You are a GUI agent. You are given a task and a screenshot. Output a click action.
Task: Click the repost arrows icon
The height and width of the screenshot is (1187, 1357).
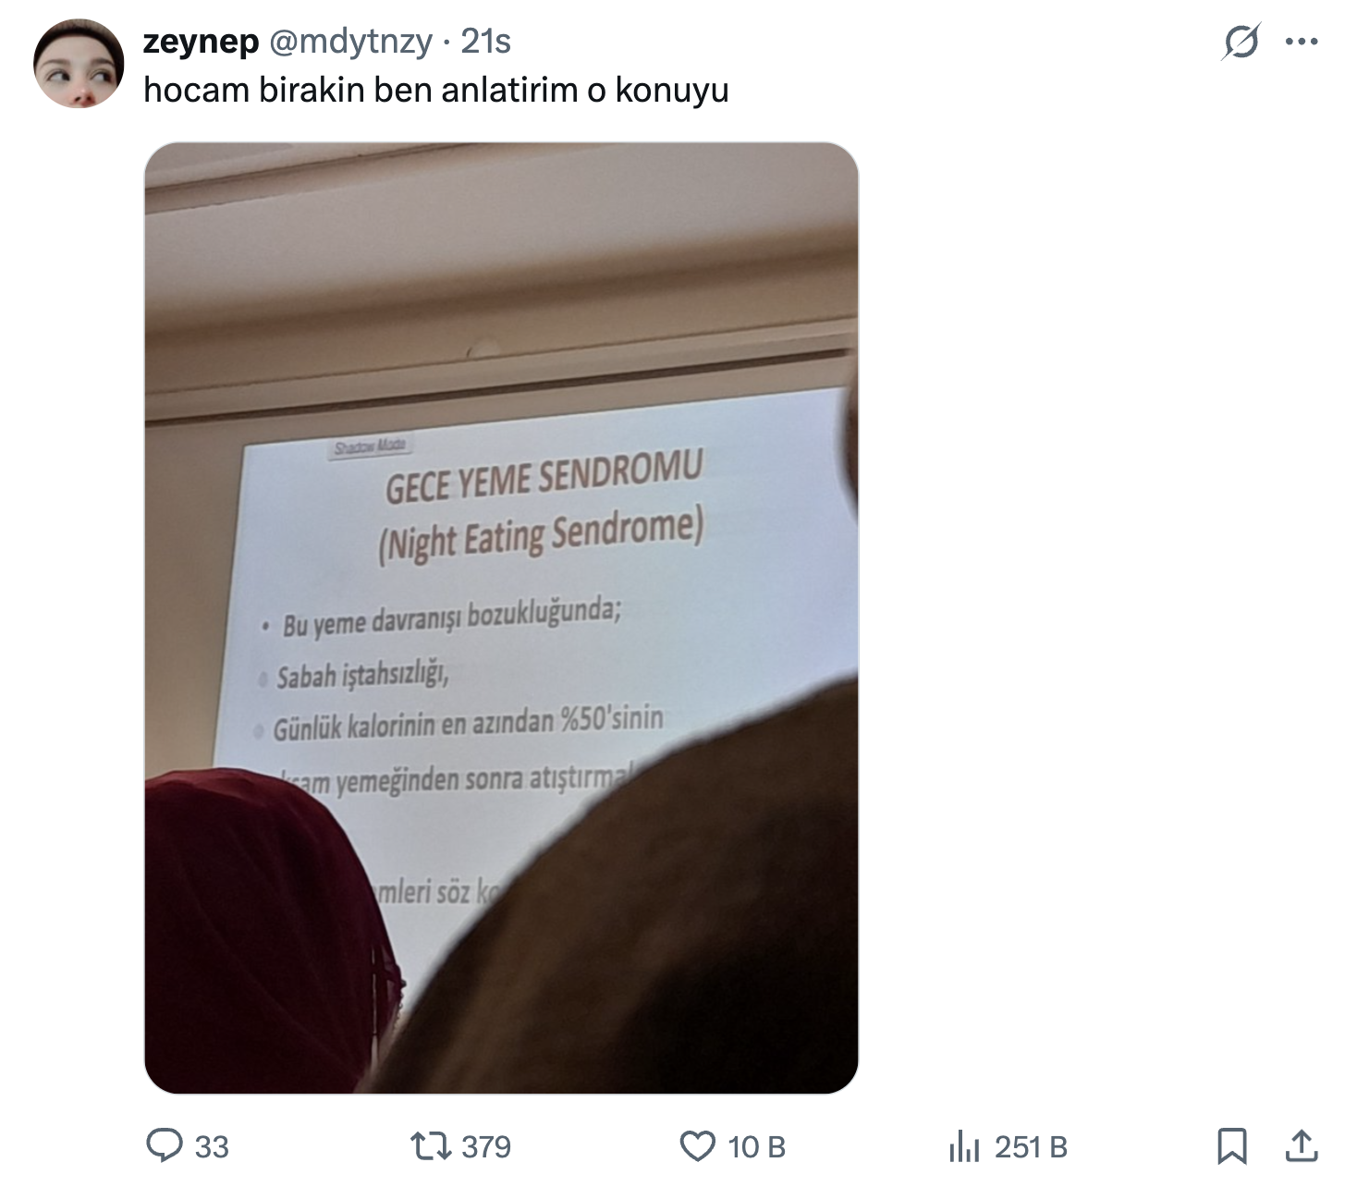(x=430, y=1146)
